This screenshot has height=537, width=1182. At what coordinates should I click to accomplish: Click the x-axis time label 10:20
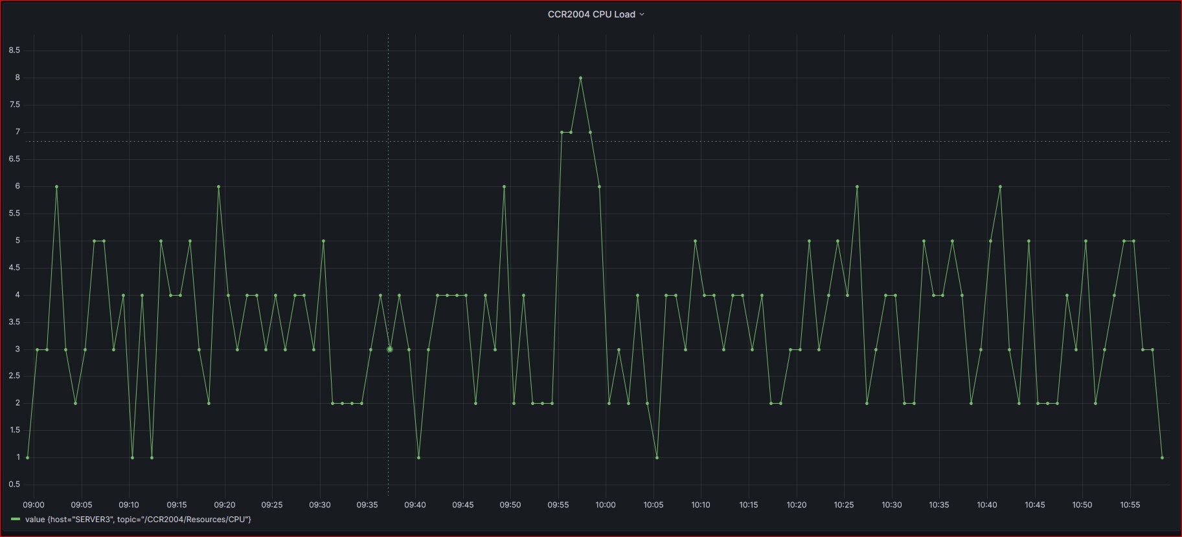tap(797, 505)
